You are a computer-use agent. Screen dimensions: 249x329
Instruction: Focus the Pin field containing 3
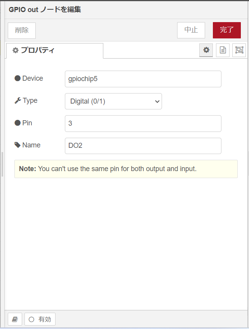click(x=143, y=123)
